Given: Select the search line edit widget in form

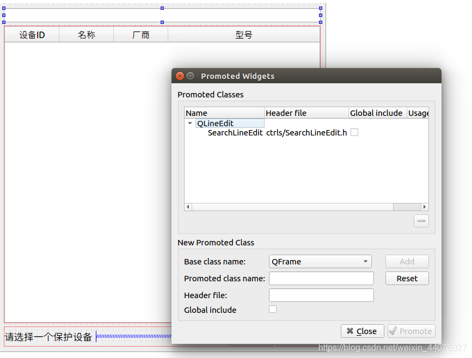Looking at the screenshot, I should point(162,15).
